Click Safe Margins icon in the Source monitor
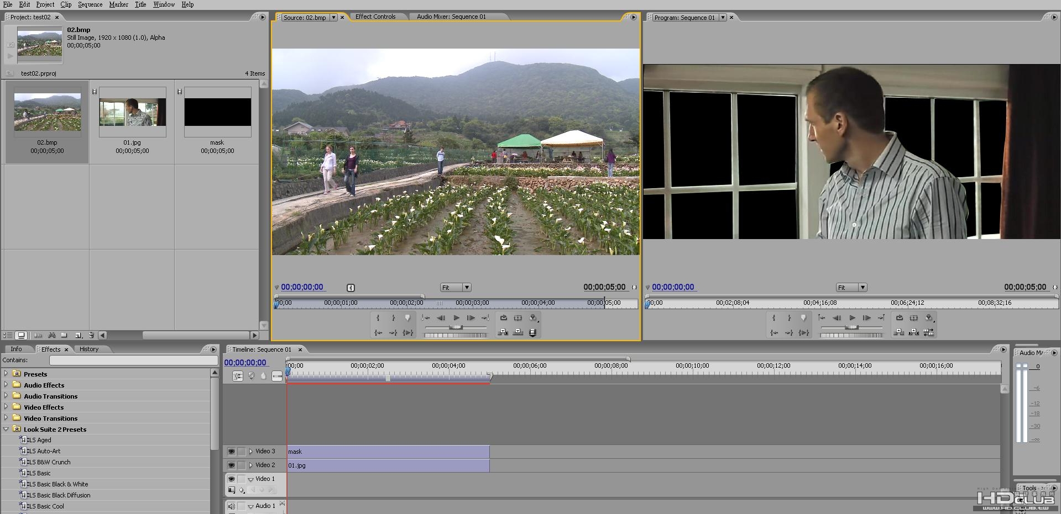The image size is (1061, 514). point(518,318)
